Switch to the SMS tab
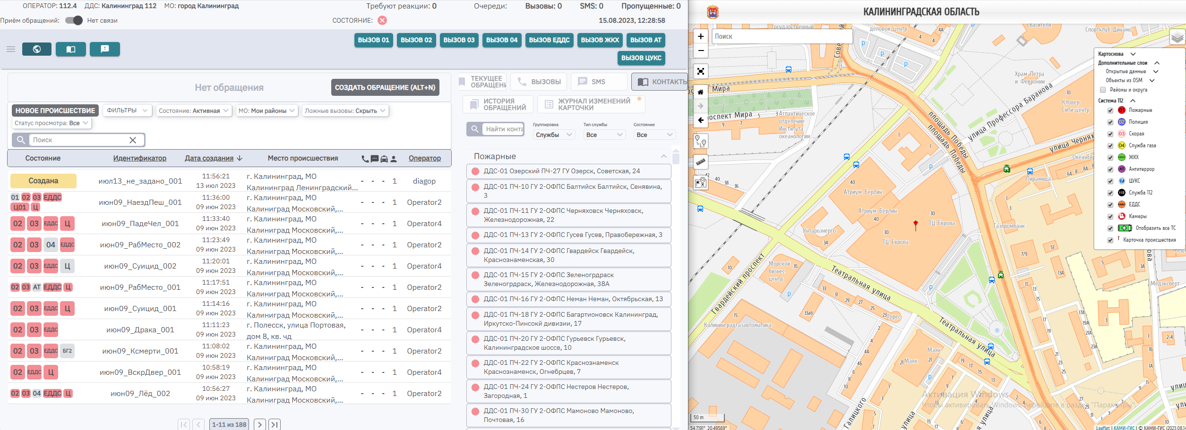The image size is (1186, 430). [x=599, y=82]
